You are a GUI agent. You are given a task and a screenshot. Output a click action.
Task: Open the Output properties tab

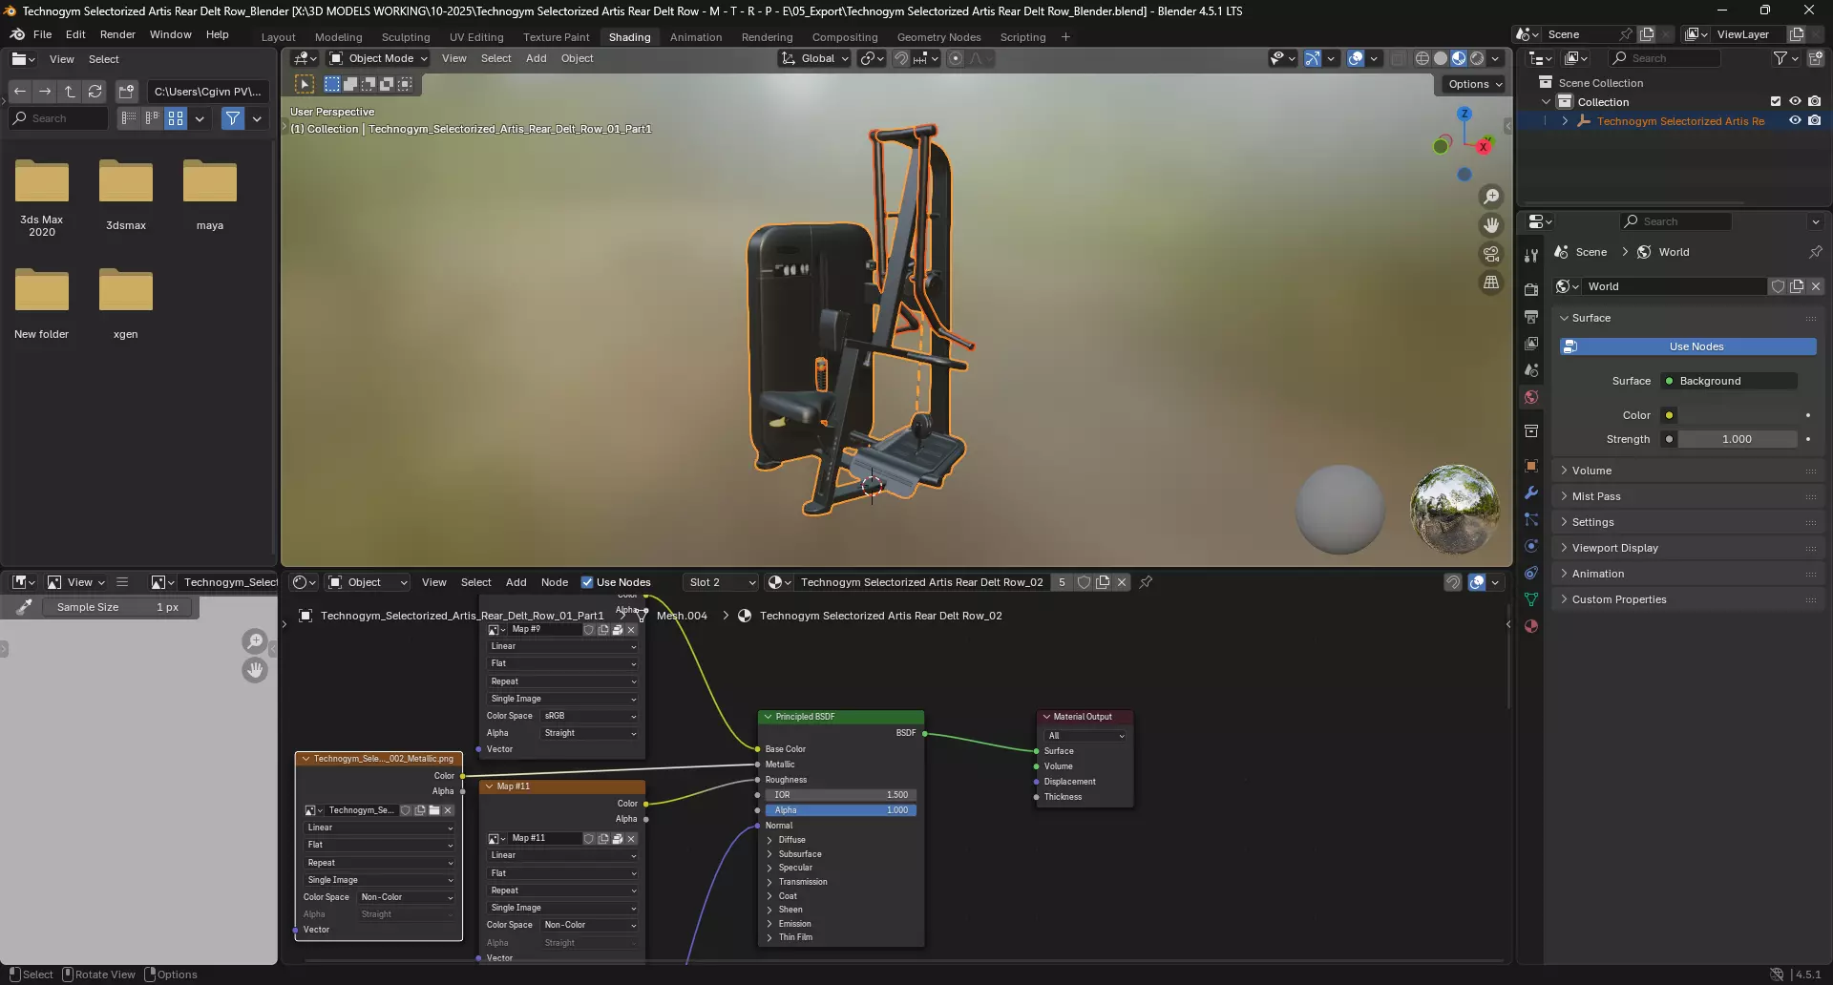(1531, 316)
